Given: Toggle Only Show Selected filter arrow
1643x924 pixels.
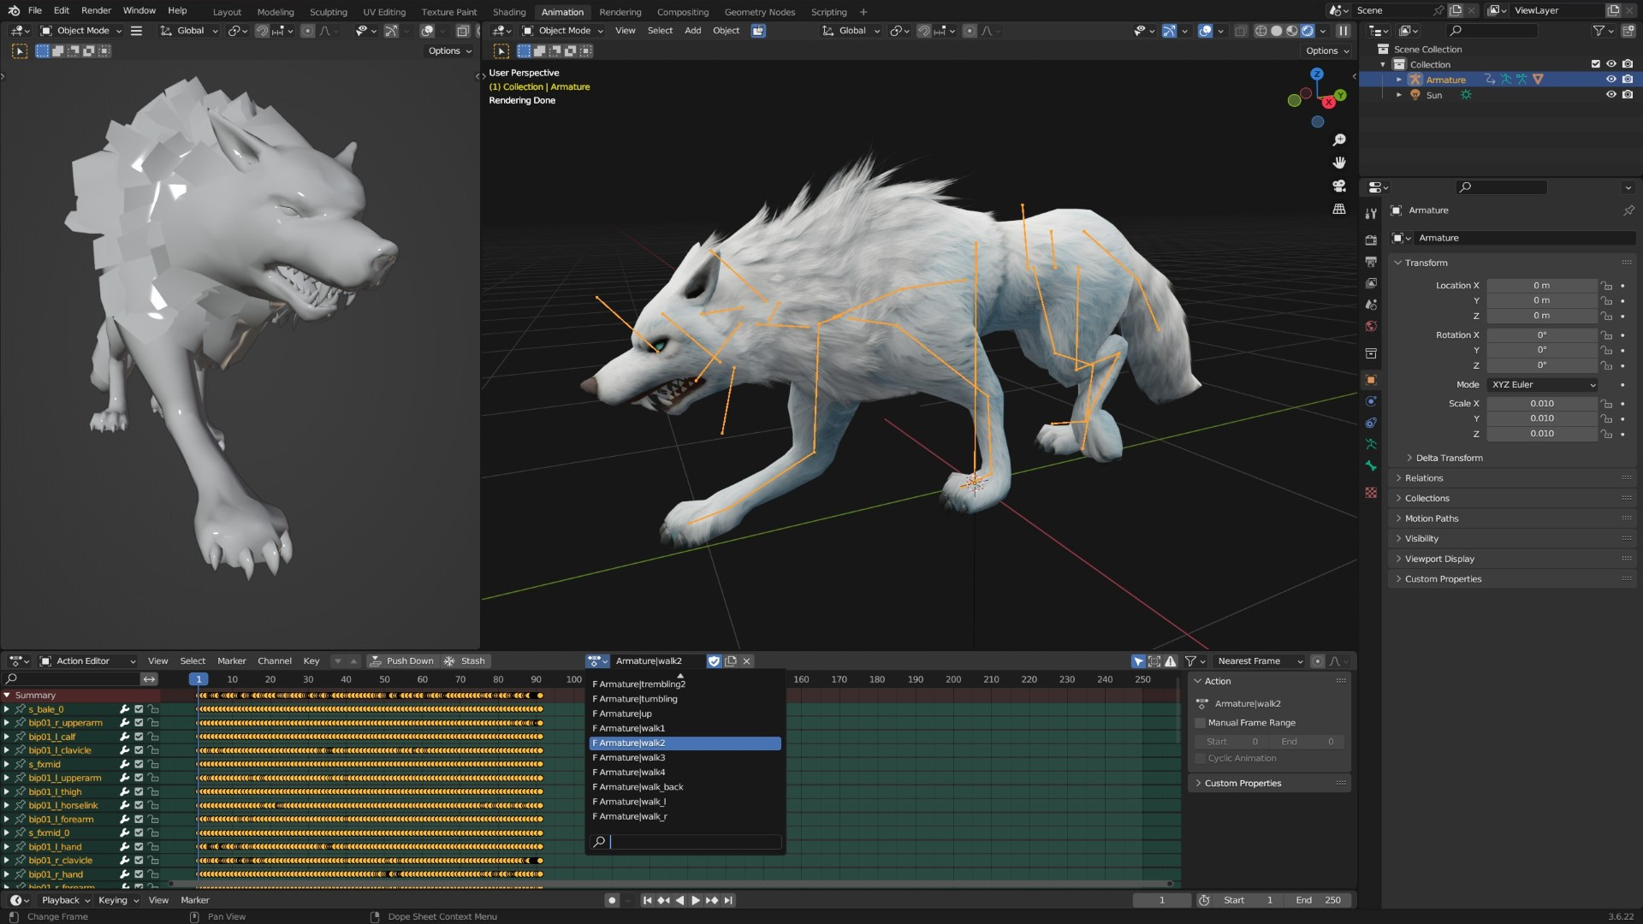Looking at the screenshot, I should [x=1138, y=661].
